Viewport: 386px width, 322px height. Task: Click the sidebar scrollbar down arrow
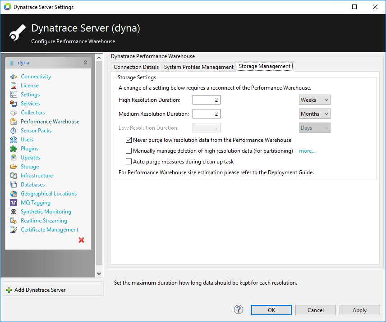pyautogui.click(x=99, y=274)
